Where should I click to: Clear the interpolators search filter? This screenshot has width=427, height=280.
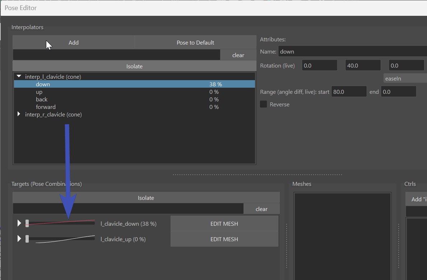click(238, 55)
